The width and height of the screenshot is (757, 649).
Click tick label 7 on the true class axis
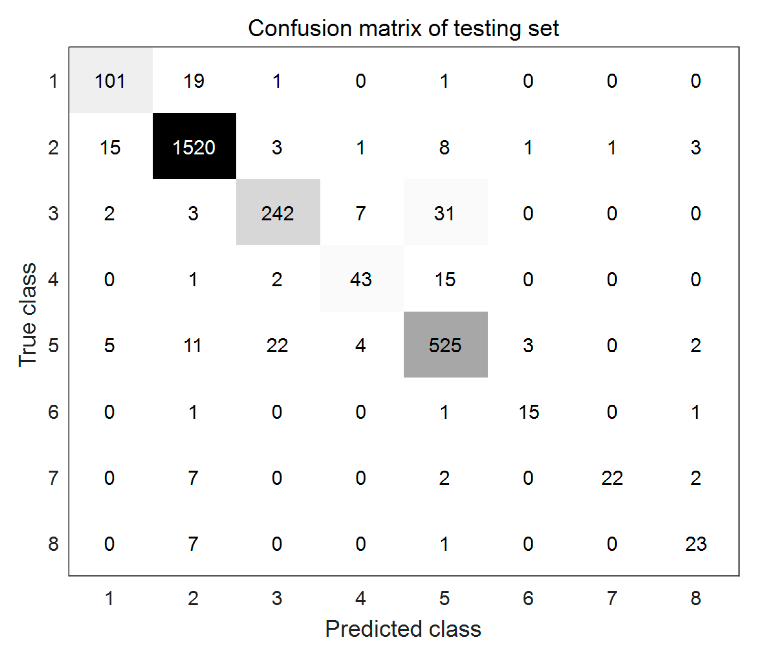pyautogui.click(x=53, y=478)
